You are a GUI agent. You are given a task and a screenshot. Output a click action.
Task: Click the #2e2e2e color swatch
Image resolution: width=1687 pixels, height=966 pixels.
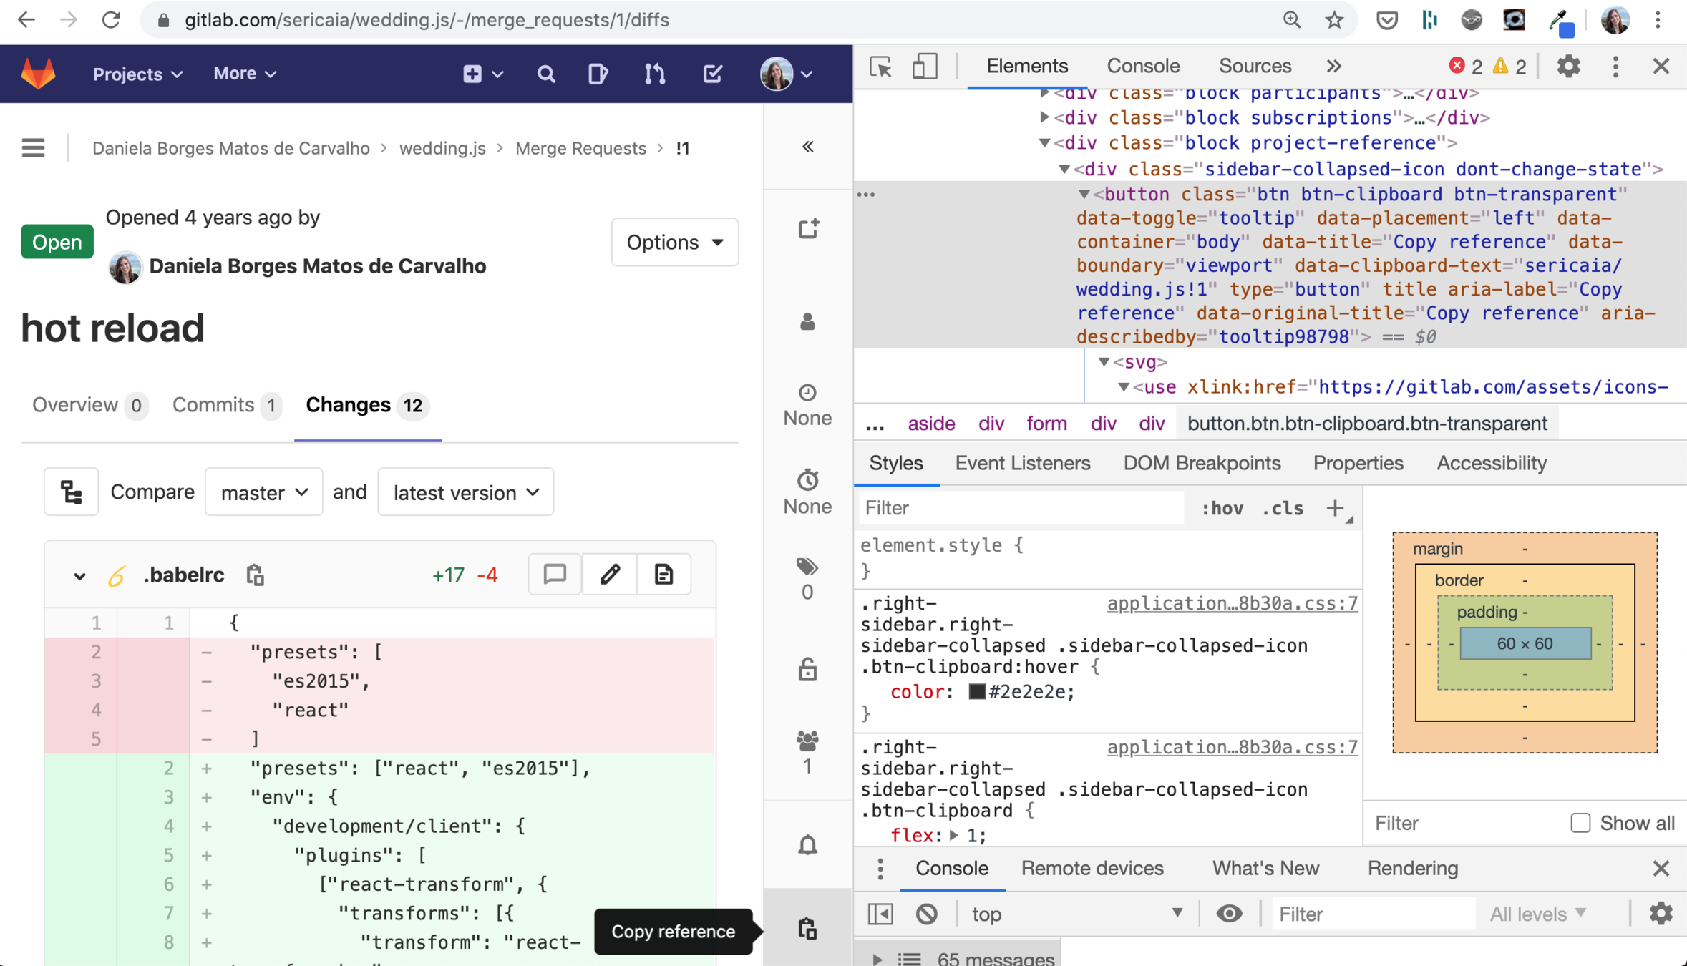(x=976, y=692)
